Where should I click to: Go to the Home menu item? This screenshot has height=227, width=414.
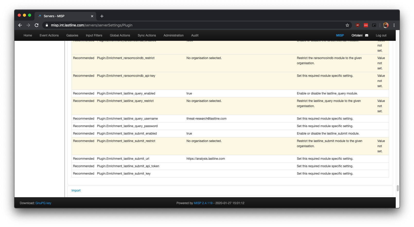(x=28, y=35)
